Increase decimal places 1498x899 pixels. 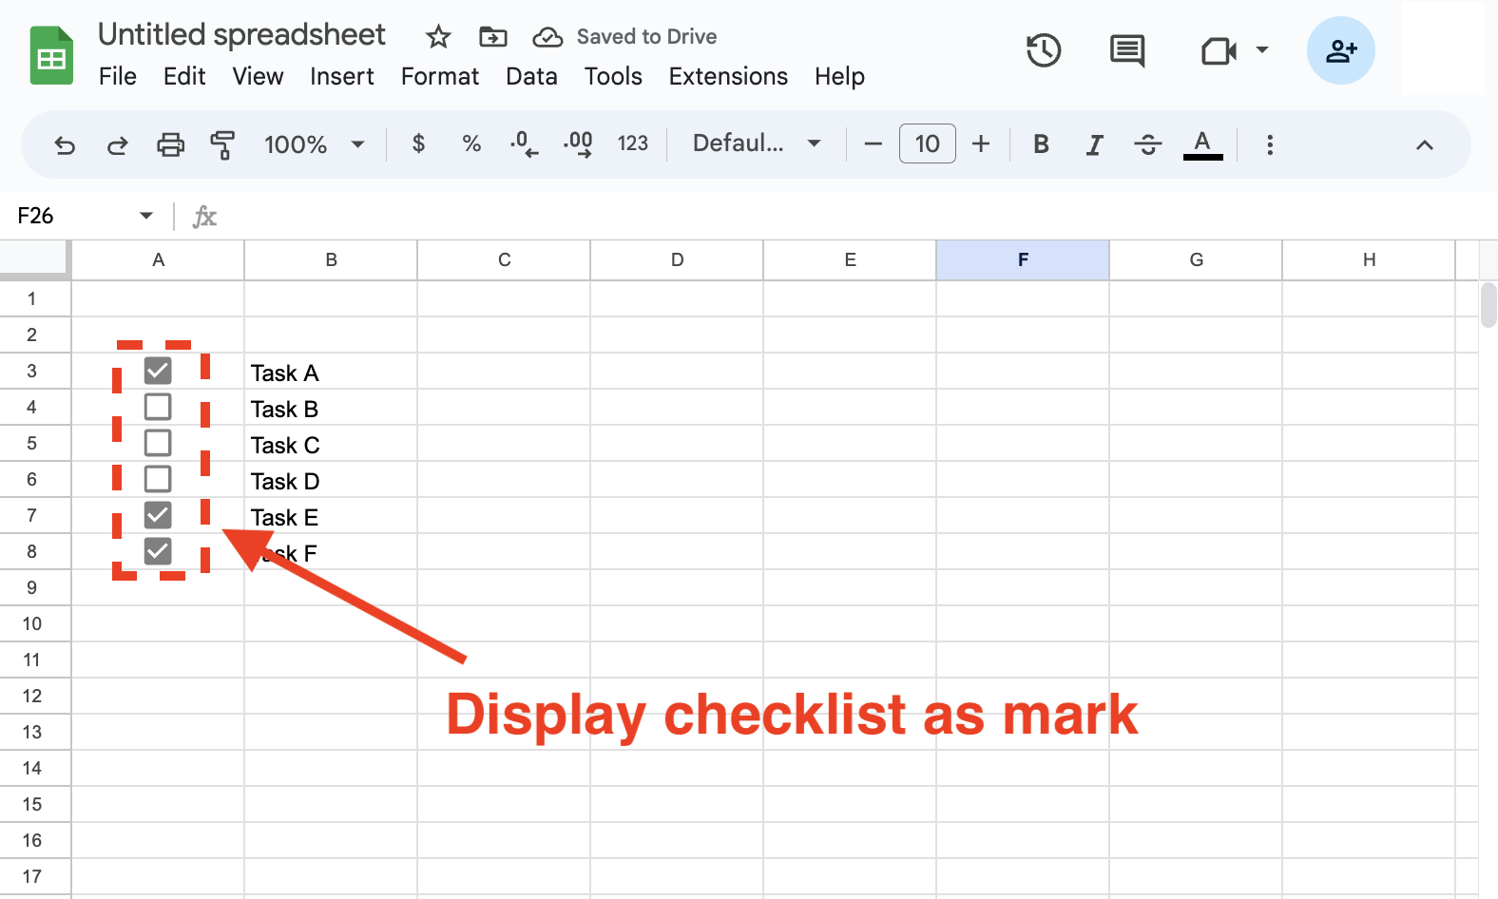(x=578, y=144)
